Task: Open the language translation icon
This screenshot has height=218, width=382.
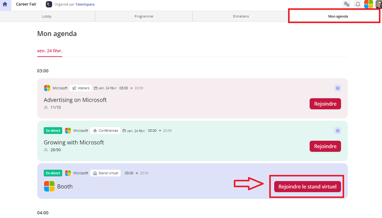Action: (347, 4)
